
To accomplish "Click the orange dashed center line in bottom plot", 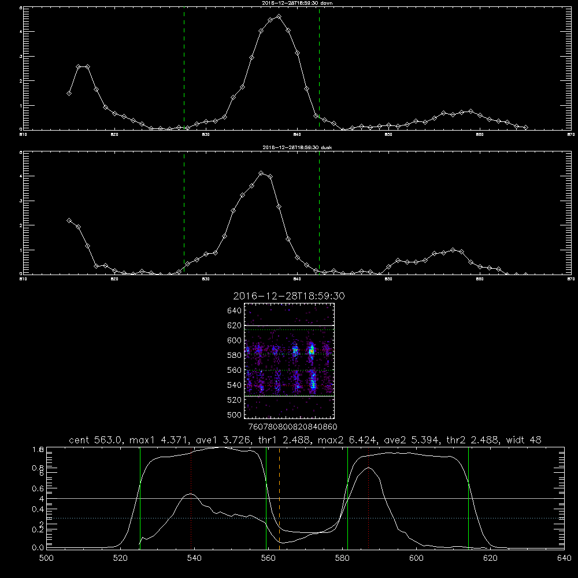I will point(279,498).
